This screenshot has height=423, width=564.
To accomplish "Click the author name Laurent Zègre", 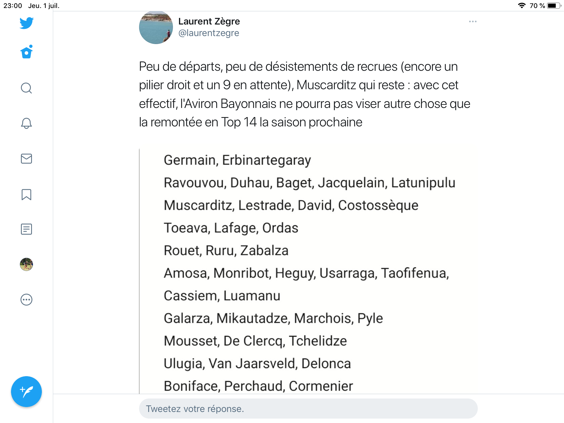I will tap(209, 21).
